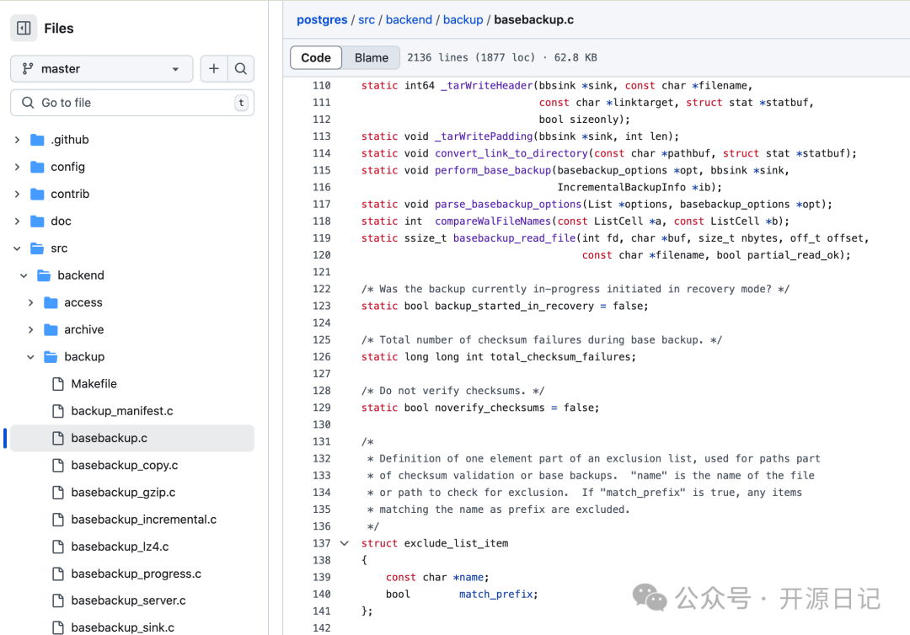Collapse the backend folder chevron
Viewport: 910px width, 635px height.
click(24, 275)
